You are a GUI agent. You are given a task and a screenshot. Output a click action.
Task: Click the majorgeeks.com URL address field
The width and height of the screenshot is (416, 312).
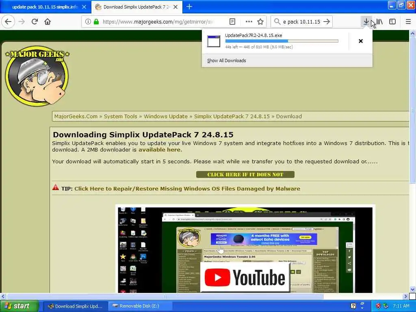(x=158, y=22)
